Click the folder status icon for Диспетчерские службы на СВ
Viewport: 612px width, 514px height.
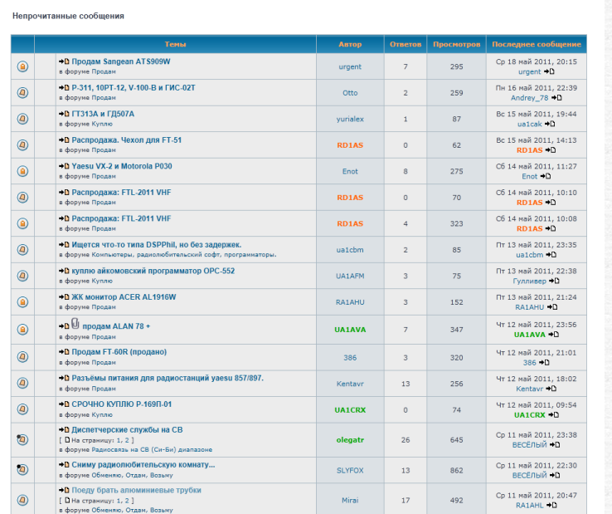point(22,438)
